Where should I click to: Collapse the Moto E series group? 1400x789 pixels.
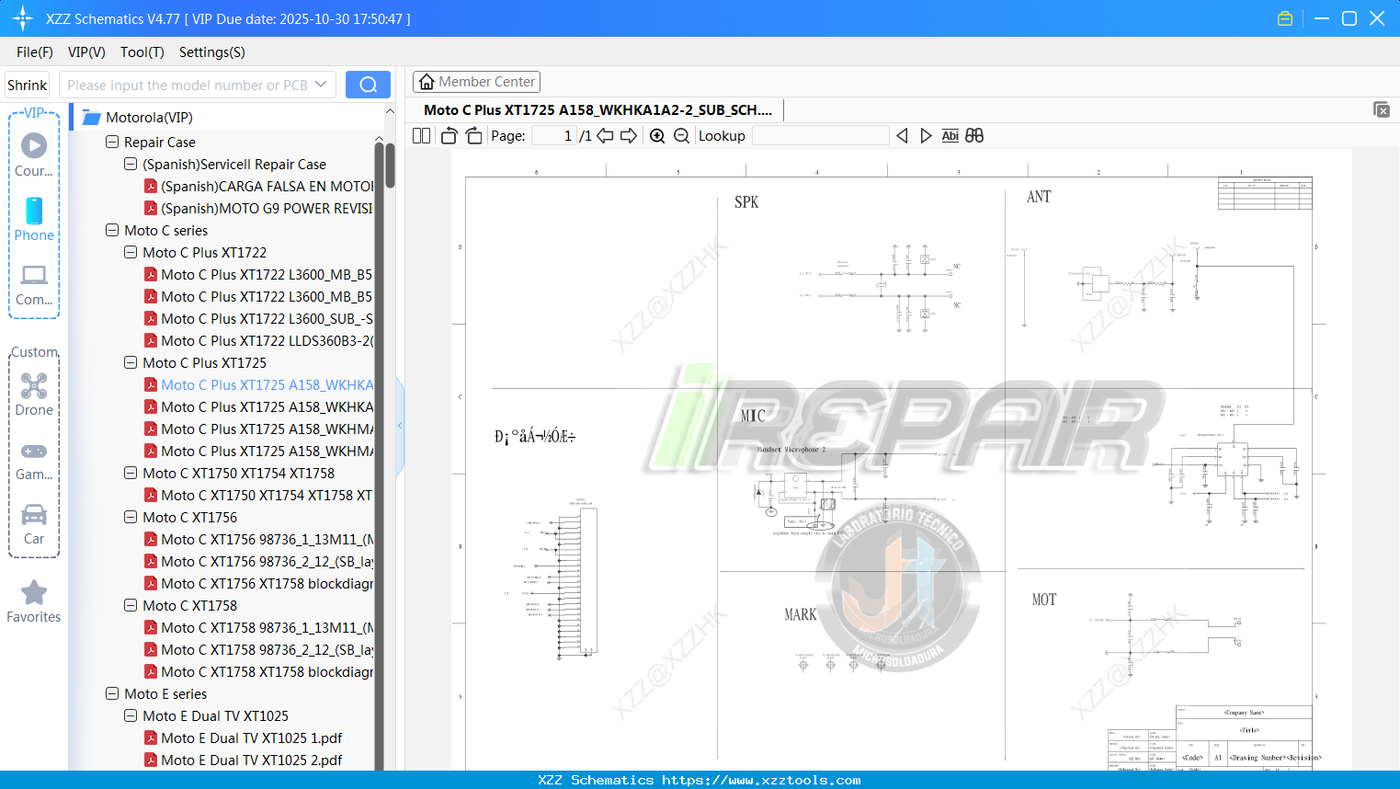click(111, 693)
